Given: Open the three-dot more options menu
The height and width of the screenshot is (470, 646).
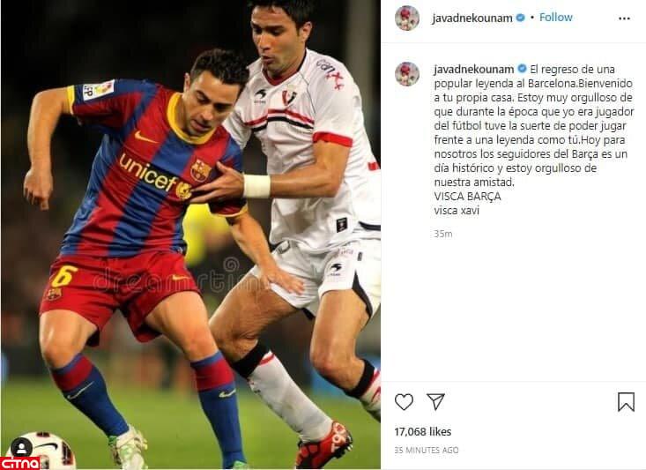Looking at the screenshot, I should pyautogui.click(x=624, y=19).
